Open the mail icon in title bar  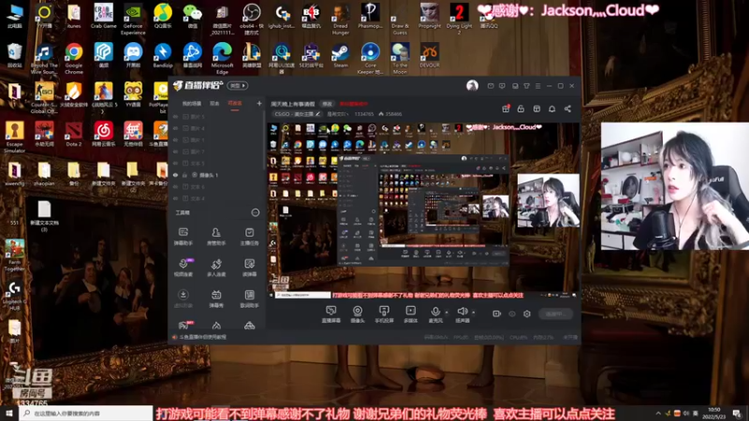click(x=491, y=86)
